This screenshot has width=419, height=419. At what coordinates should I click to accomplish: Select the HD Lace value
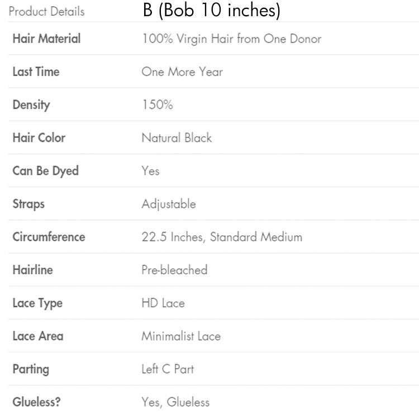[x=163, y=303]
